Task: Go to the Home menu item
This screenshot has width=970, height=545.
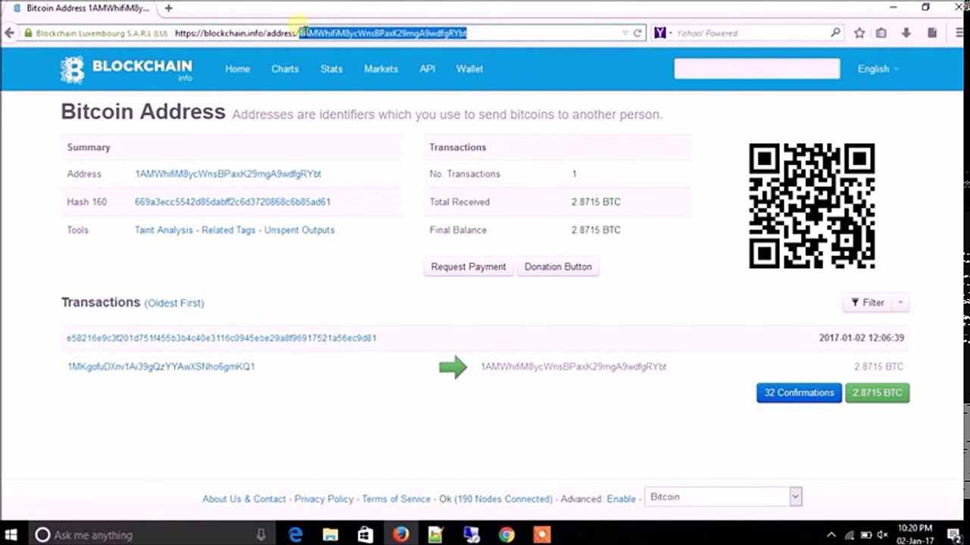Action: (x=237, y=69)
